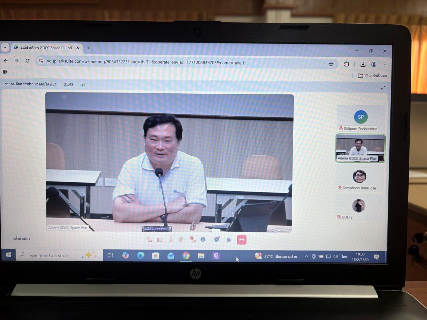Open the meeting chat messages
Screen dimensions: 427x320
click(x=217, y=239)
